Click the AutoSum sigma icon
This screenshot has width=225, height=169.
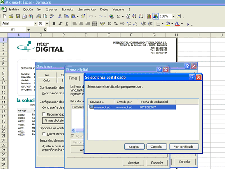(118, 16)
